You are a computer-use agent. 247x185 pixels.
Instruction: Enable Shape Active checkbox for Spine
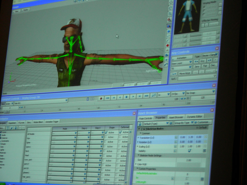coord(106,142)
